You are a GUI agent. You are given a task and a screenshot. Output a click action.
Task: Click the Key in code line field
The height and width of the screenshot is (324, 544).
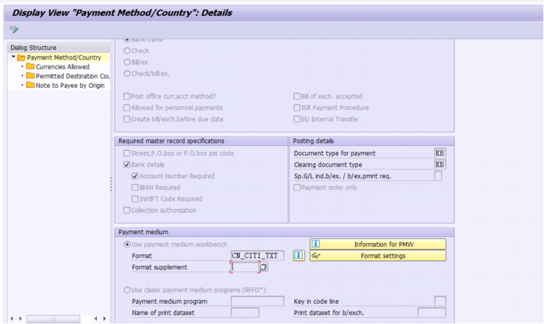click(440, 301)
